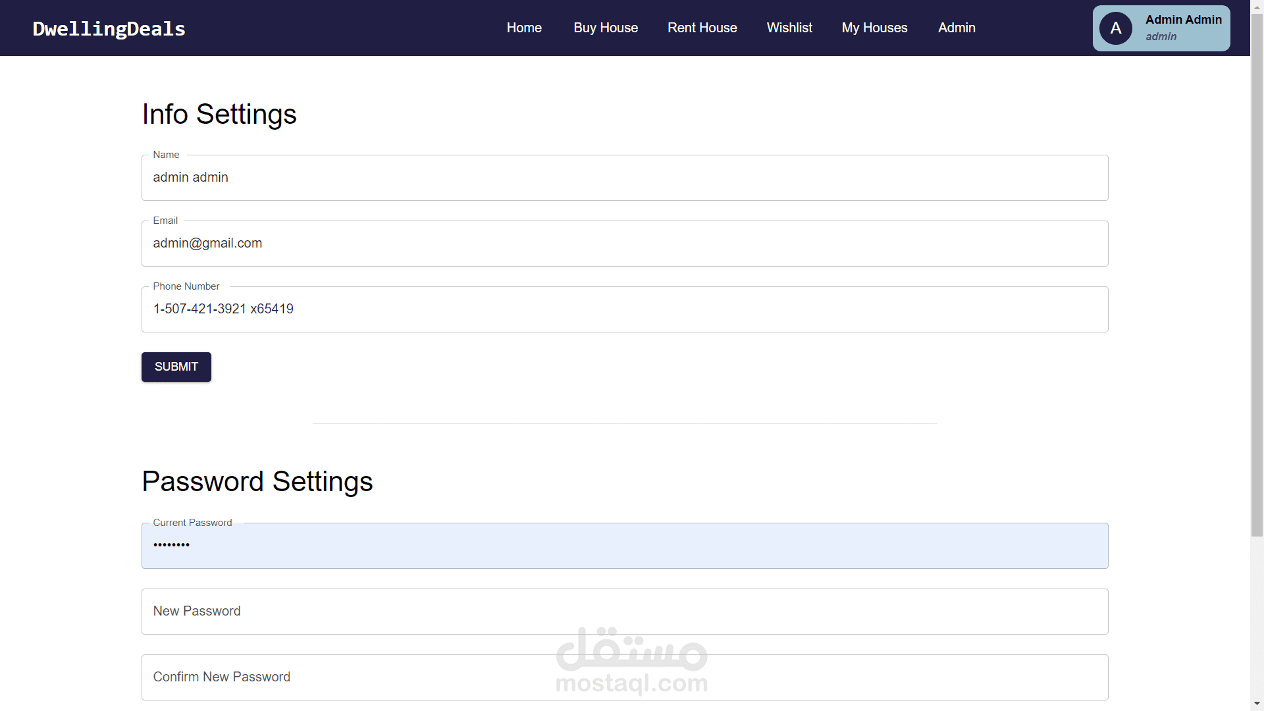Open the Wishlist page
Viewport: 1264px width, 711px height.
(x=789, y=28)
